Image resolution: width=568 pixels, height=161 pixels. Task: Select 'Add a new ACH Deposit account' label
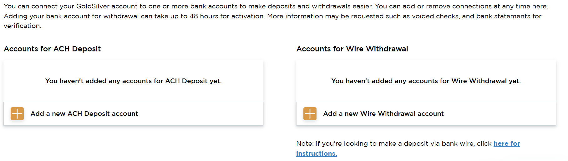[x=84, y=114]
